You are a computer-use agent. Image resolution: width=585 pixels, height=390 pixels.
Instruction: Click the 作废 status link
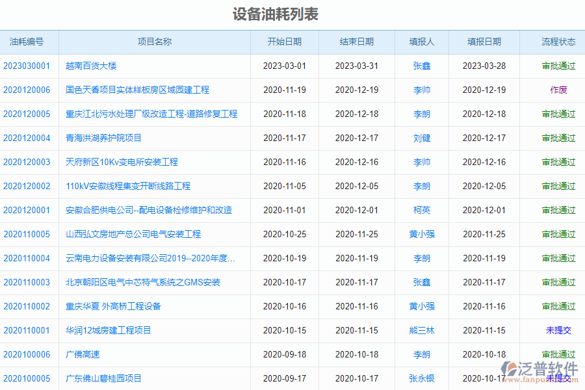click(x=558, y=90)
